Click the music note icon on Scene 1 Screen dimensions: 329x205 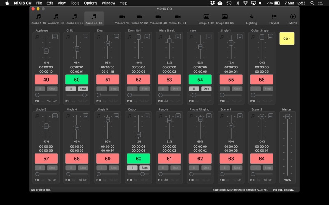point(222,116)
